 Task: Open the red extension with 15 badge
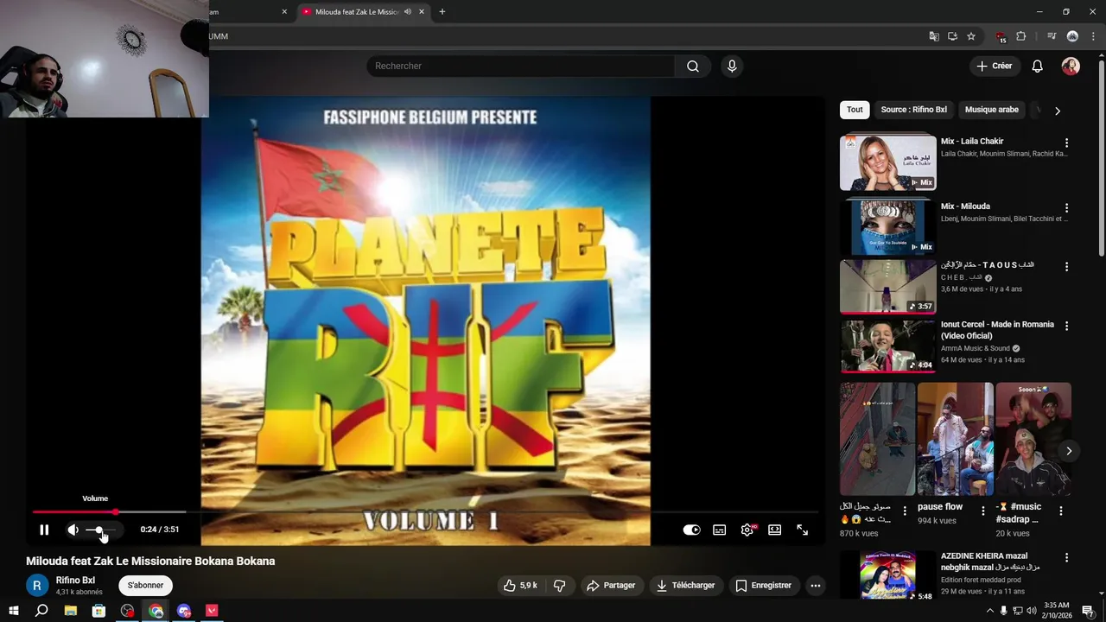[x=1001, y=37]
